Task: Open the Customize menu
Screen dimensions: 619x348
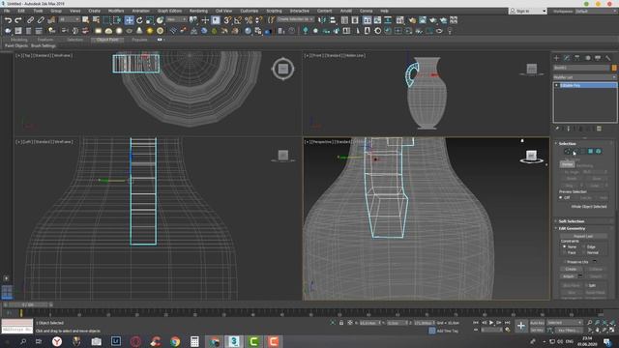Action: click(x=250, y=11)
